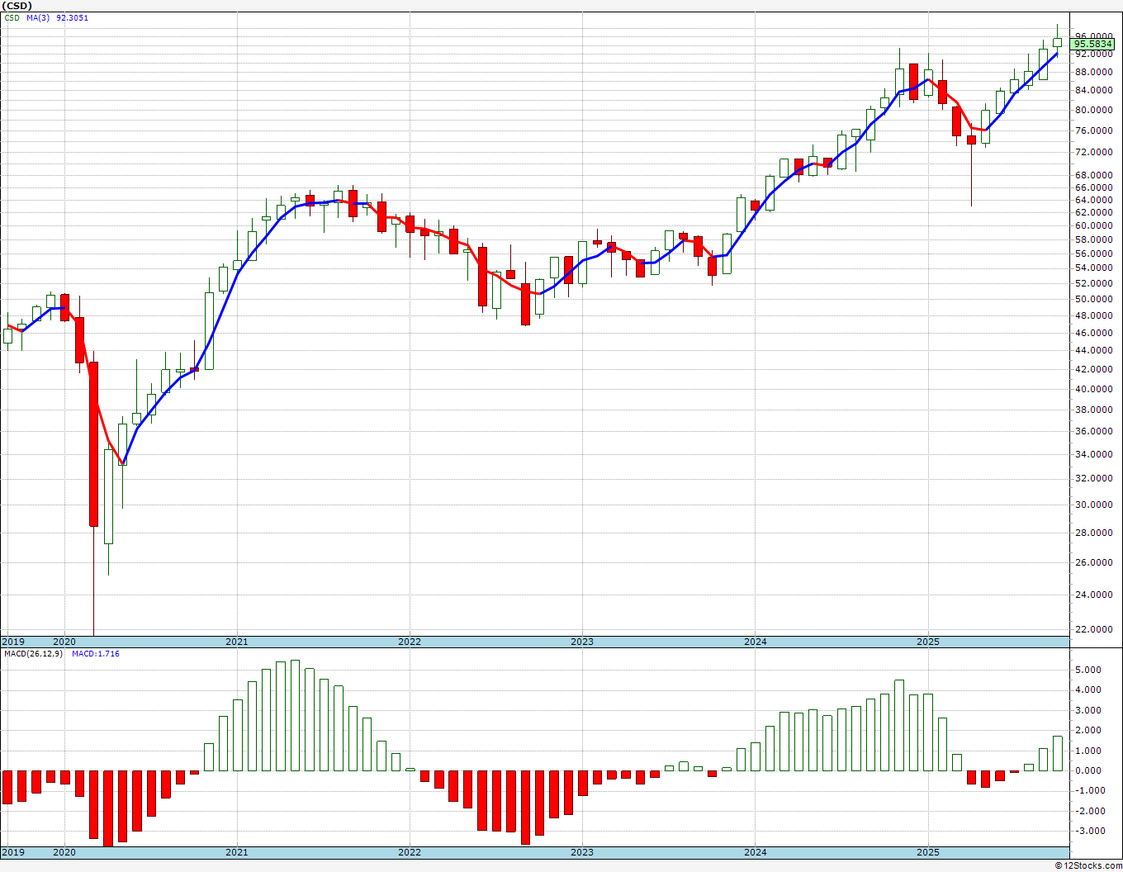Select the green CSD legend label
Viewport: 1123px width, 872px height.
point(12,17)
